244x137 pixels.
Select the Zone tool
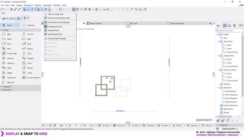29,63
